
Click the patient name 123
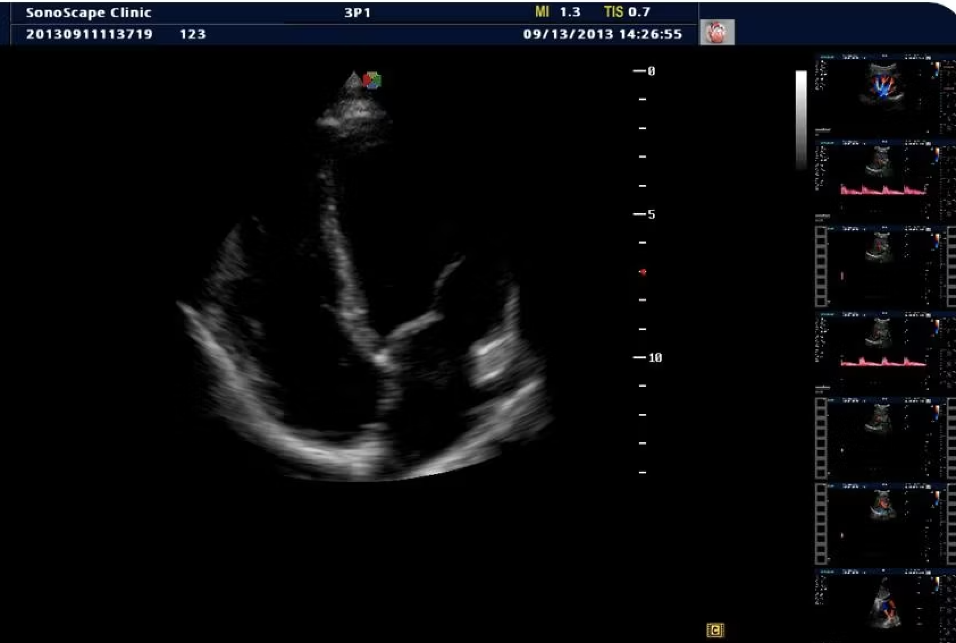[193, 34]
